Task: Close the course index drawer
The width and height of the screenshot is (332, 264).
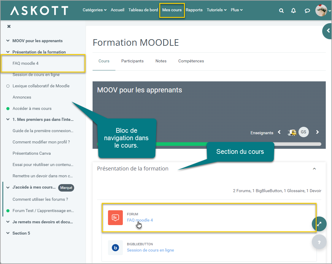Action: pos(9,26)
